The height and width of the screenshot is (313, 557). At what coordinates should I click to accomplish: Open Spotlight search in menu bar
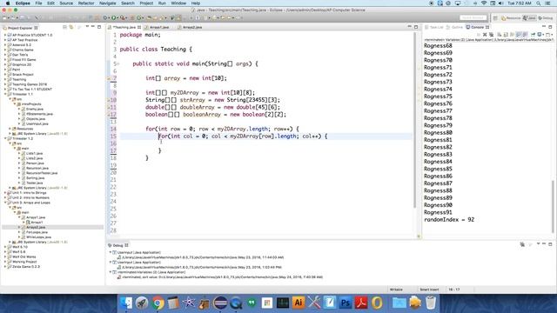pyautogui.click(x=539, y=3)
